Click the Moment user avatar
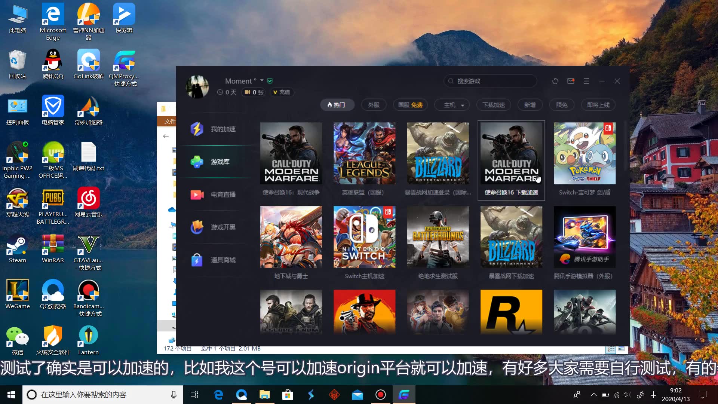Viewport: 718px width, 404px height. pos(197,86)
